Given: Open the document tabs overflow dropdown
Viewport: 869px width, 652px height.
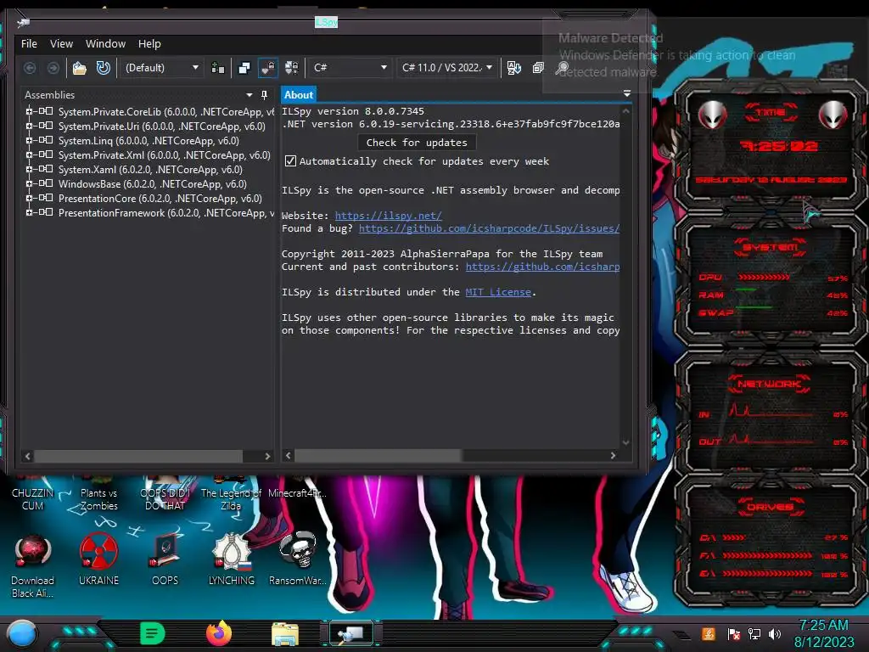Looking at the screenshot, I should (x=627, y=93).
